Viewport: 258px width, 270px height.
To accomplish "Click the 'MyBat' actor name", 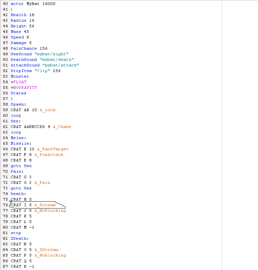I will click(33, 4).
